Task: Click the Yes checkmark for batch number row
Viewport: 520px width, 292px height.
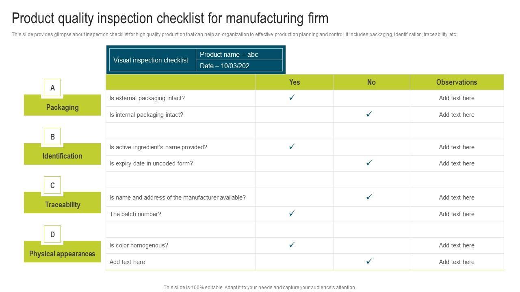Action: 292,213
